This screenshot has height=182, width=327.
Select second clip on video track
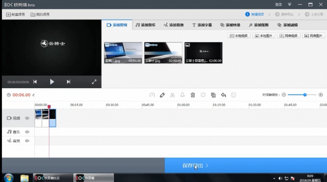[x=45, y=118]
